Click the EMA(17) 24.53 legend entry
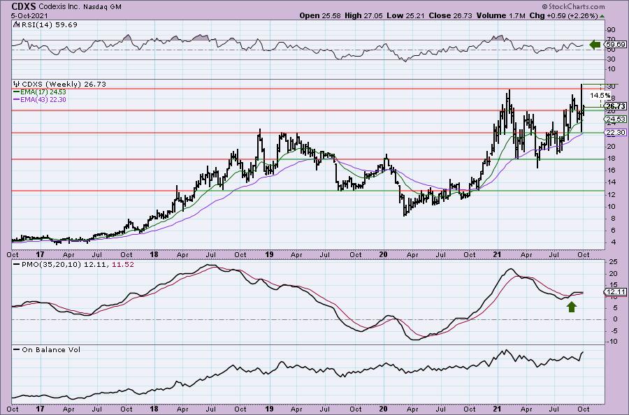The image size is (629, 415). pyautogui.click(x=43, y=92)
